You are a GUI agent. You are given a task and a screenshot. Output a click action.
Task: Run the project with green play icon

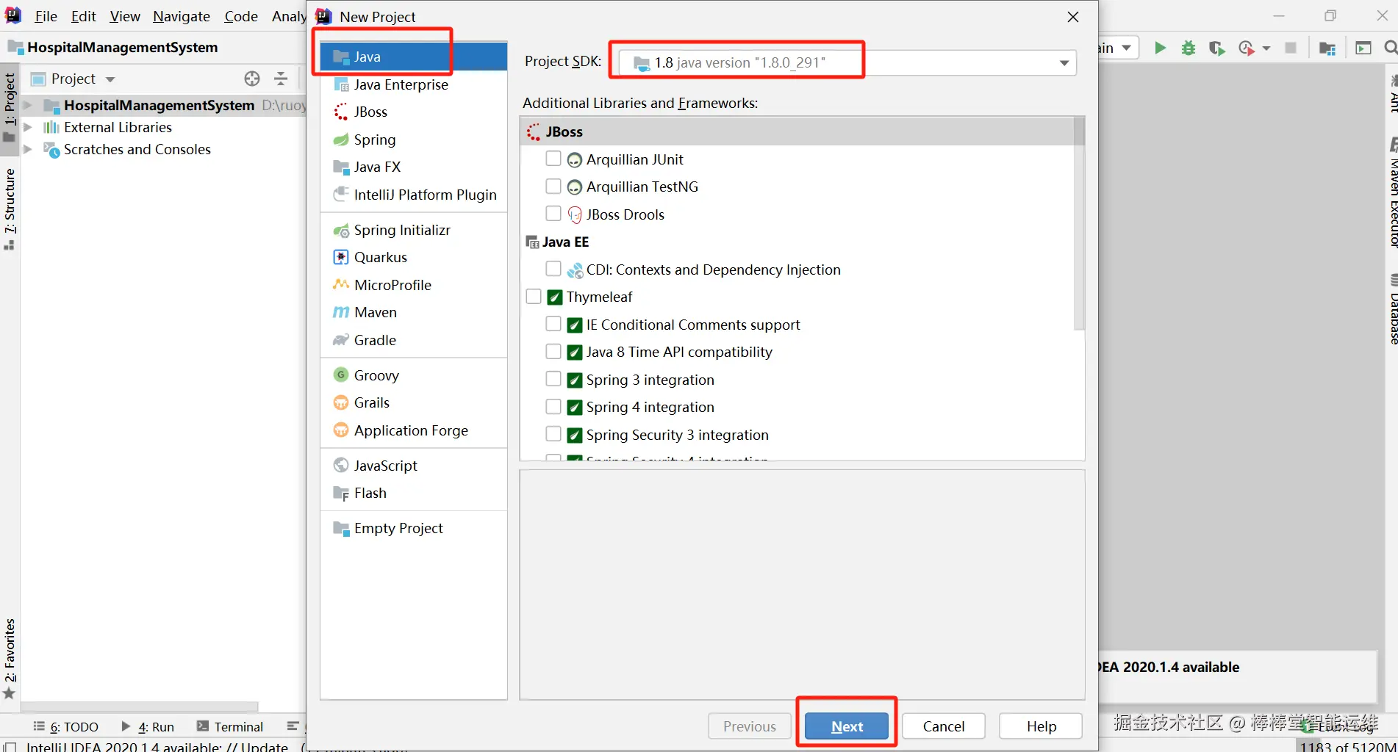pos(1160,48)
